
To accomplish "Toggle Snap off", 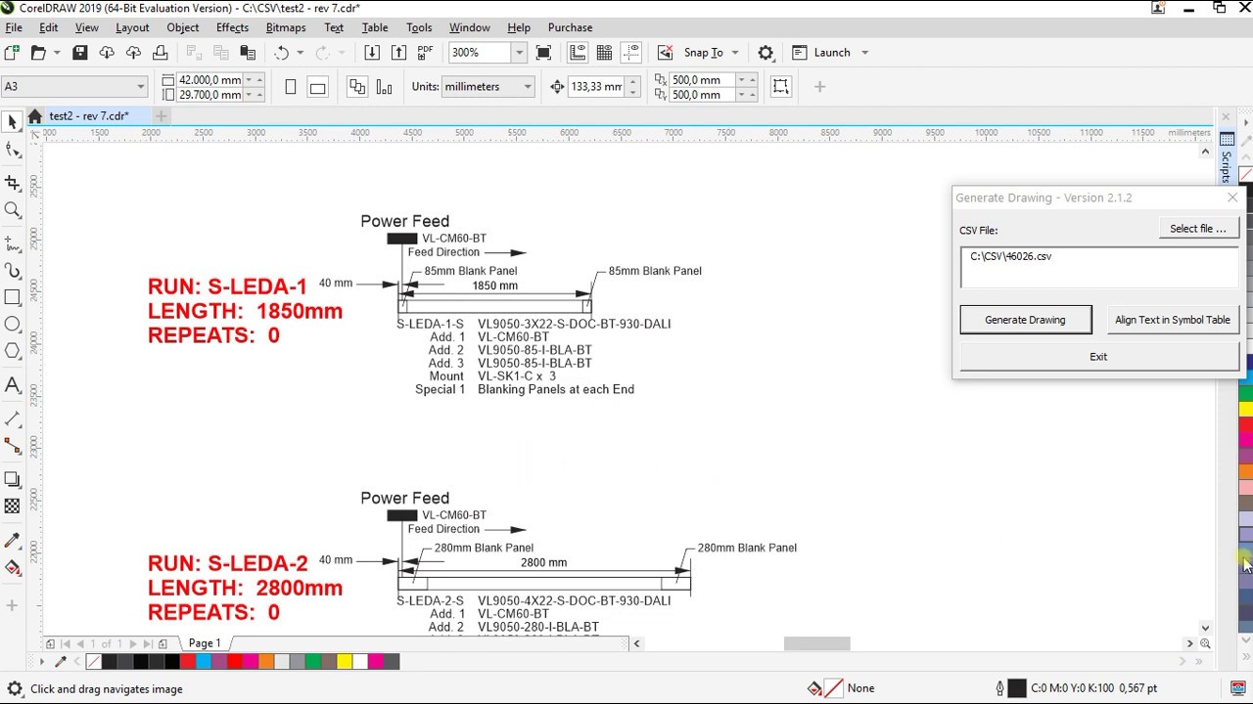I will [x=665, y=53].
